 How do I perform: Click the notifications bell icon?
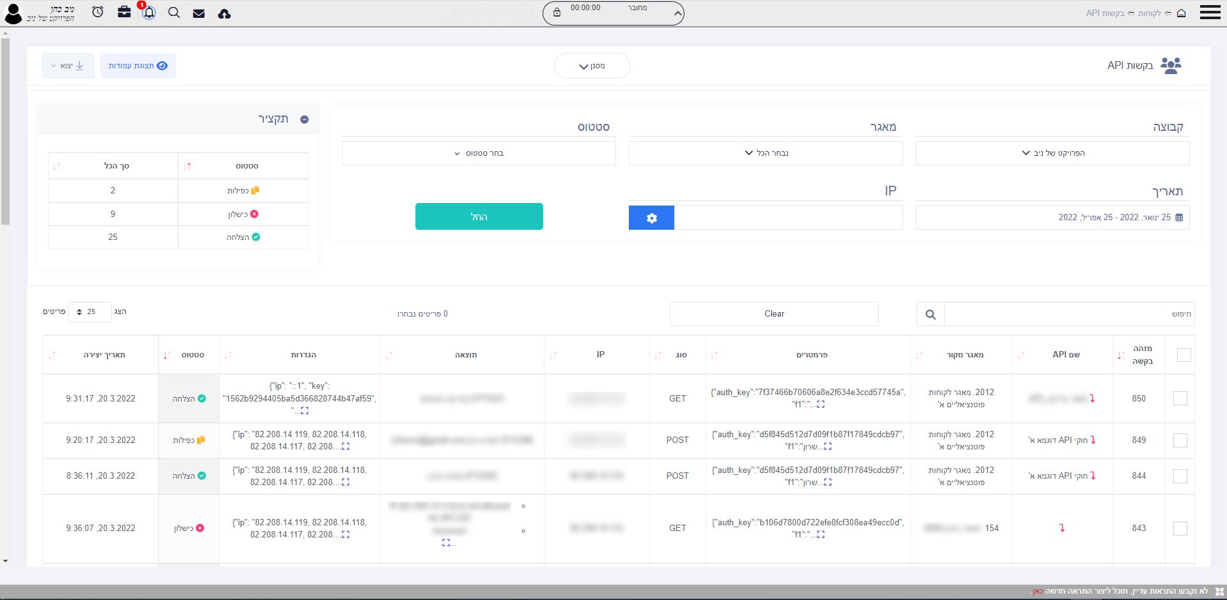click(149, 13)
